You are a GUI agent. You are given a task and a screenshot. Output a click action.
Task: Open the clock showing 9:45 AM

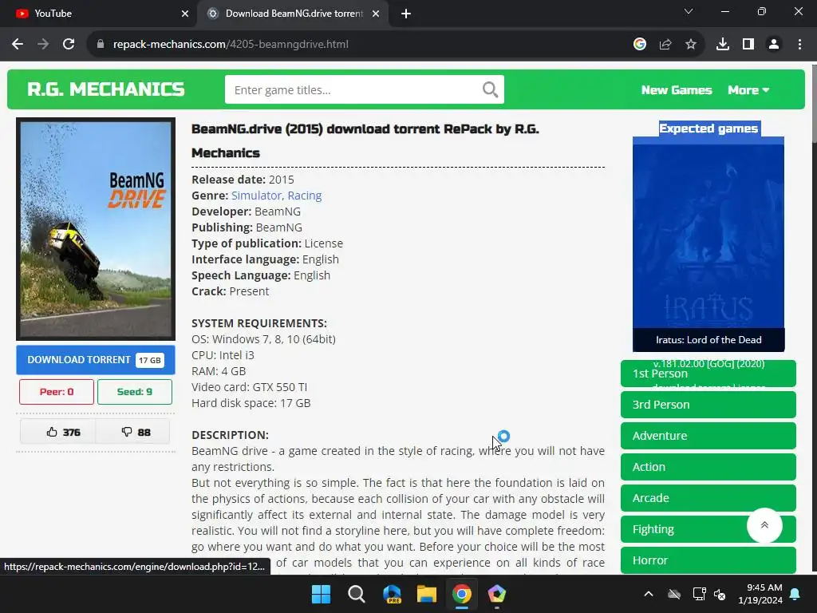pos(760,594)
